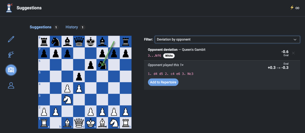This screenshot has height=133, width=305.
Task: Click the -0.6 Eval value
Action: (285, 52)
